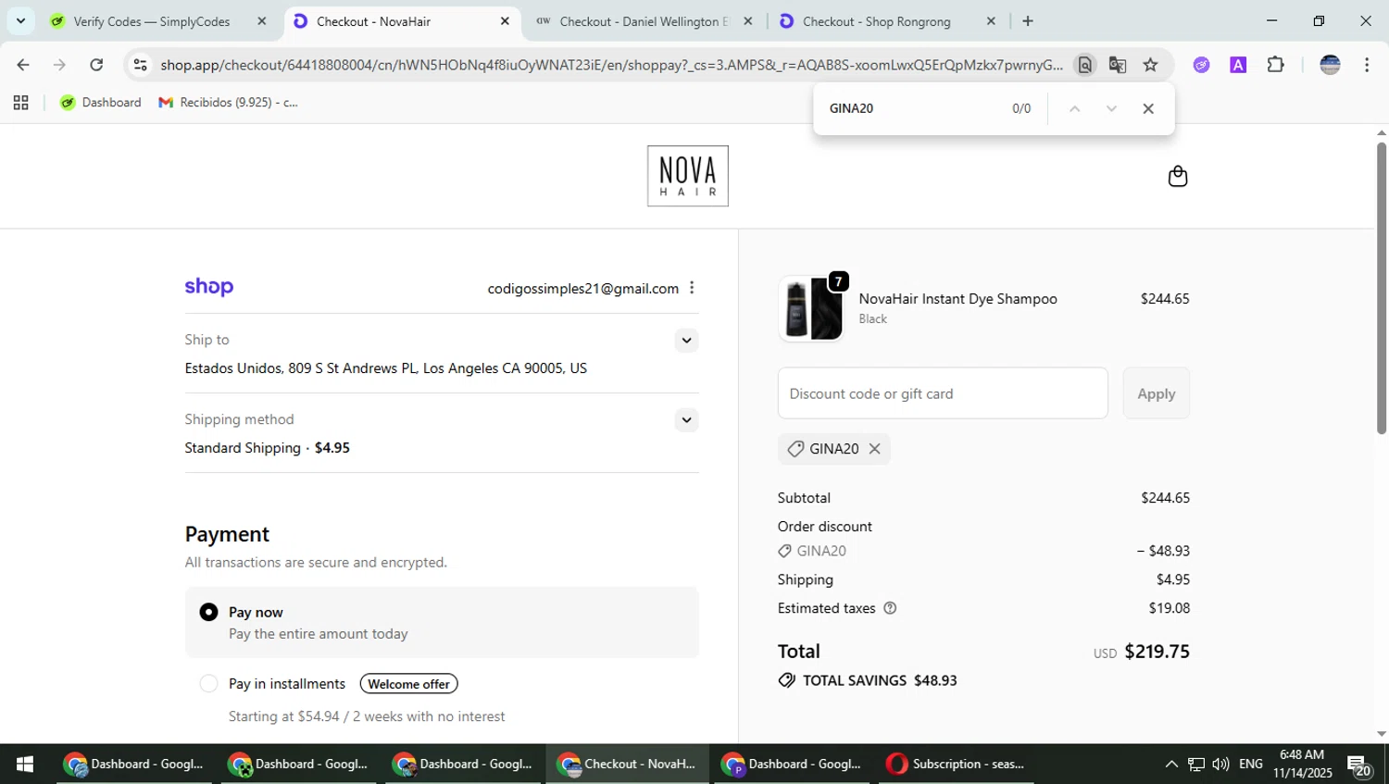Click the purple circular extension icon
1389x784 pixels.
click(1201, 65)
